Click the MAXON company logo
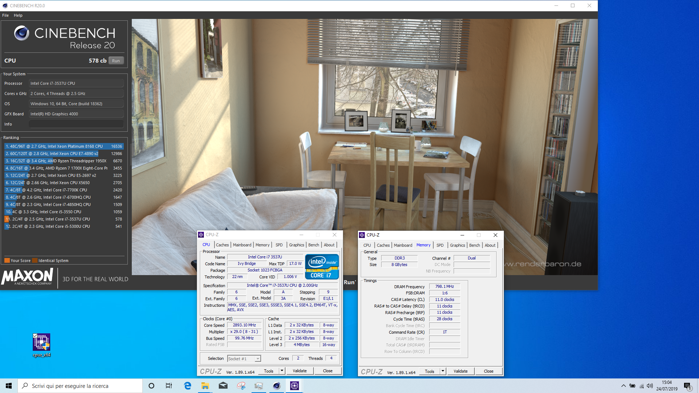The height and width of the screenshot is (393, 699). pos(28,277)
